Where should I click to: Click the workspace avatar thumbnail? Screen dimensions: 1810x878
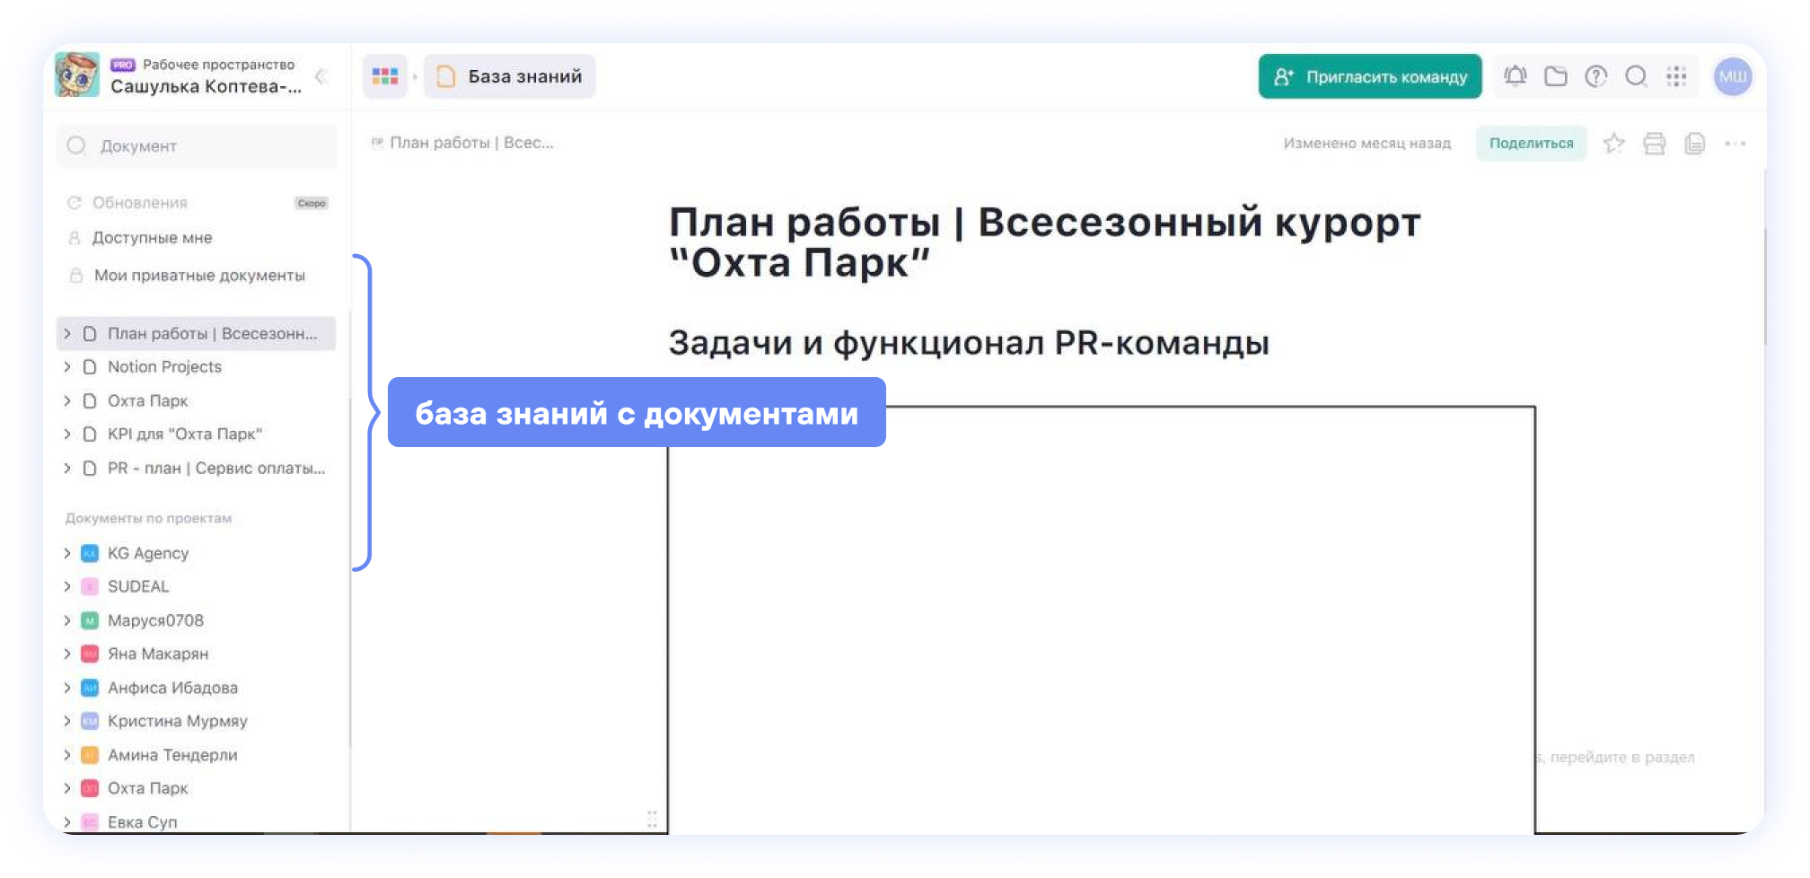(x=79, y=75)
